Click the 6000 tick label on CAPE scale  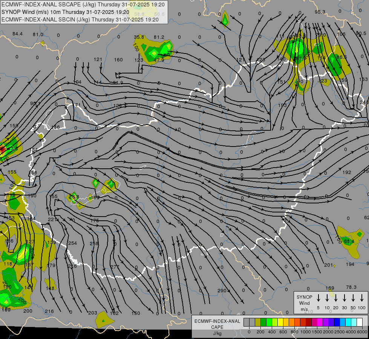coord(363,332)
